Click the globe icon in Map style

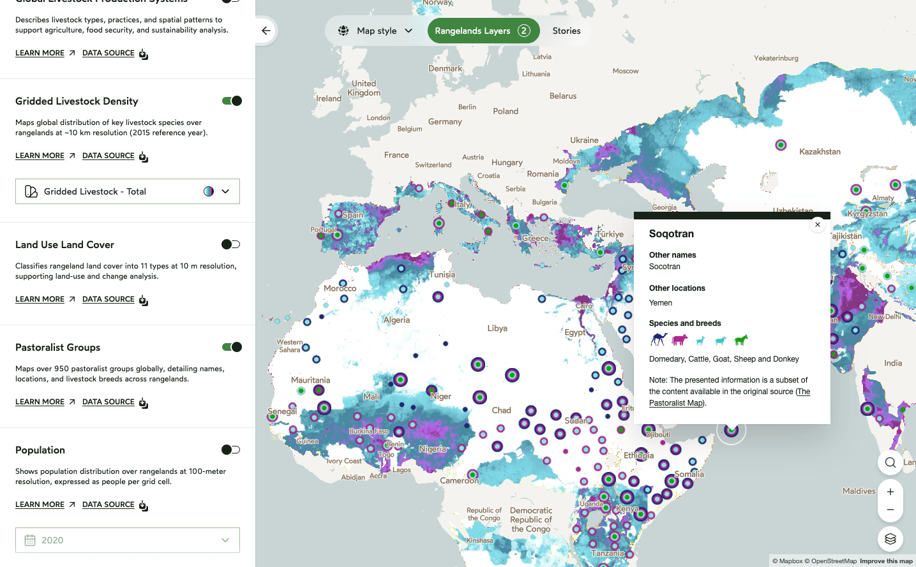(343, 31)
